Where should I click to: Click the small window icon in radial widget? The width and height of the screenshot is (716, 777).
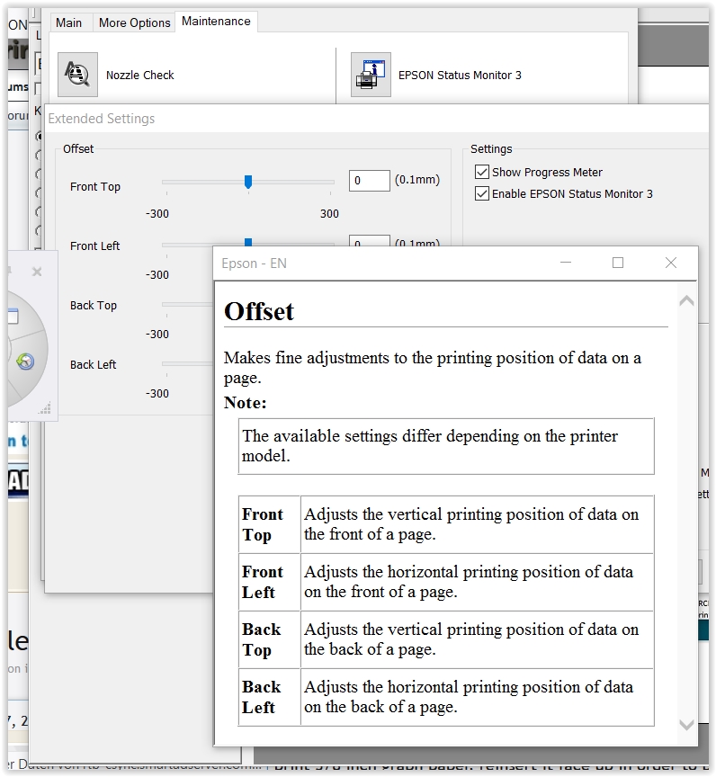point(13,317)
